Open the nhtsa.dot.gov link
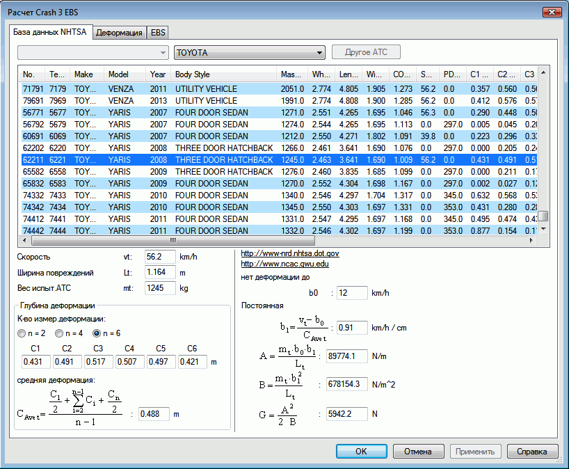This screenshot has width=569, height=469. pyautogui.click(x=290, y=254)
